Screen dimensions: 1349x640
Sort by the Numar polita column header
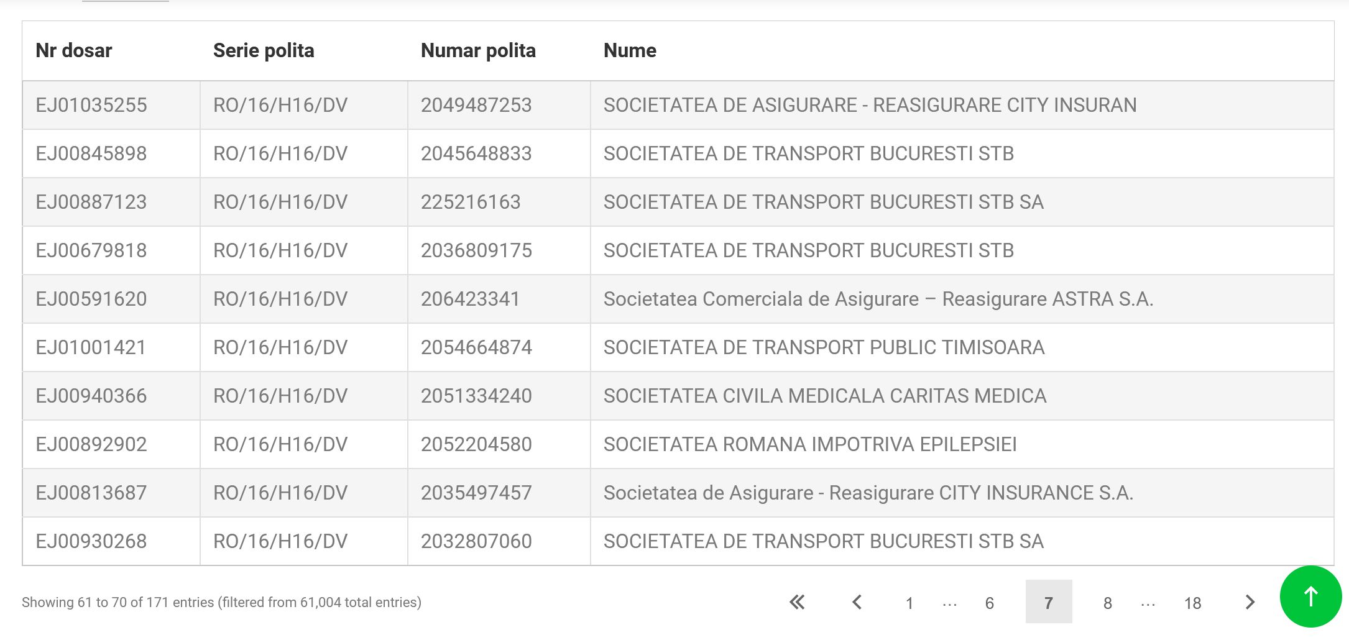point(478,50)
